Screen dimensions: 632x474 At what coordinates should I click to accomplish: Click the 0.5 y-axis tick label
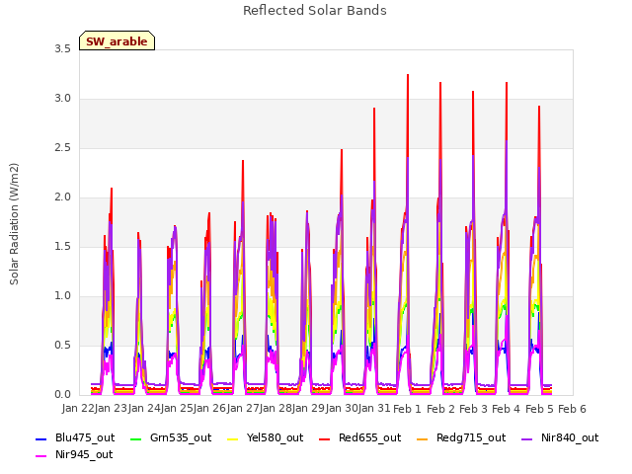click(62, 346)
